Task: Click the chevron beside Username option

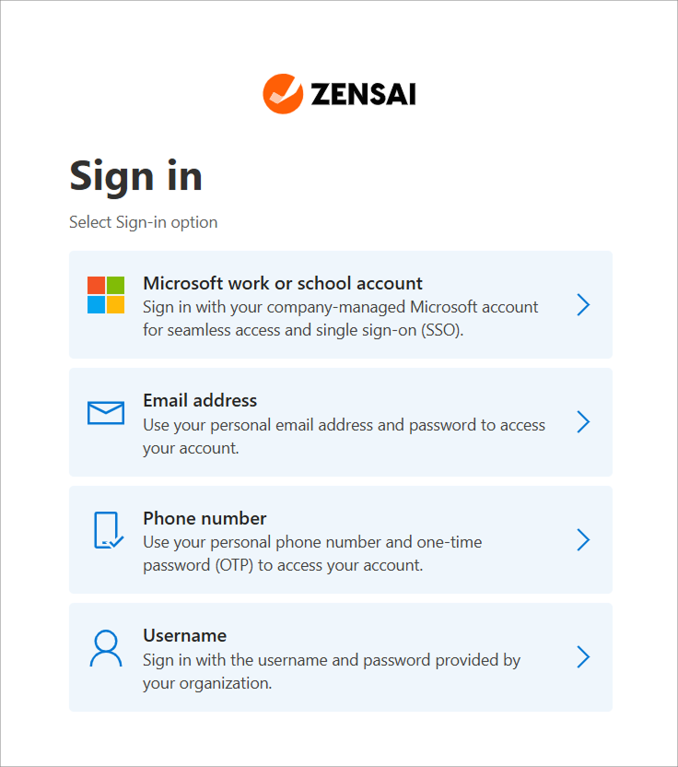Action: [583, 657]
